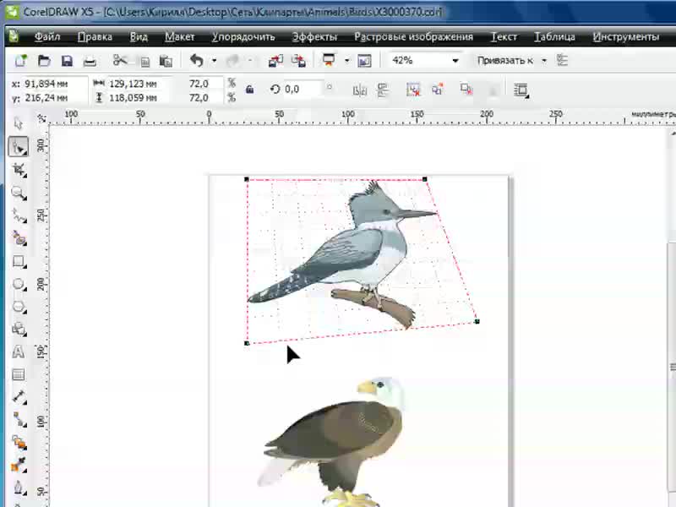Image resolution: width=676 pixels, height=507 pixels.
Task: Select the Ellipse tool
Action: 19,285
